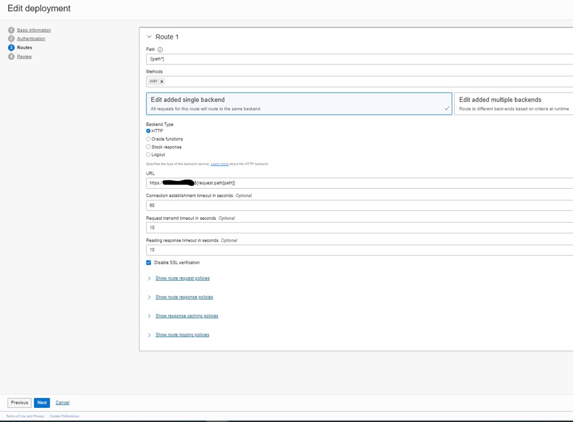Screen dimensions: 573x422
Task: Click the URL input field
Action: [x=293, y=183]
